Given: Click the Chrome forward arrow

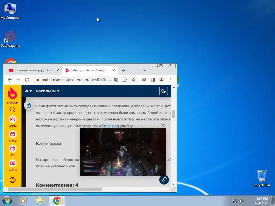Looking at the screenshot, I should click(18, 80).
